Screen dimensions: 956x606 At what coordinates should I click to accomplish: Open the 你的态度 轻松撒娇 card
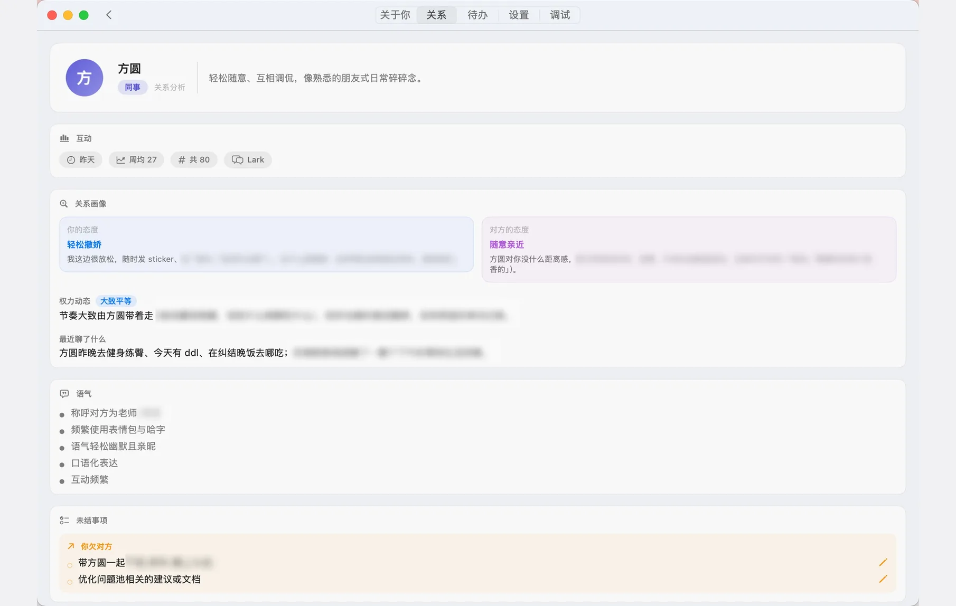[x=266, y=244]
